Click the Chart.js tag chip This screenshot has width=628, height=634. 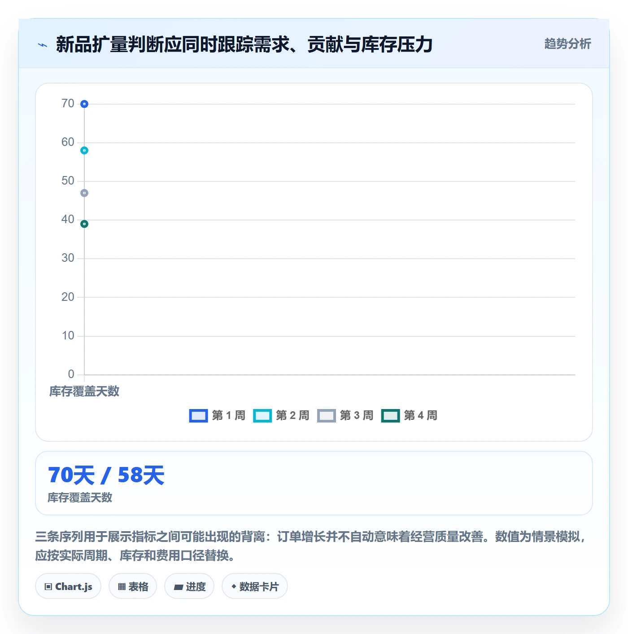68,586
